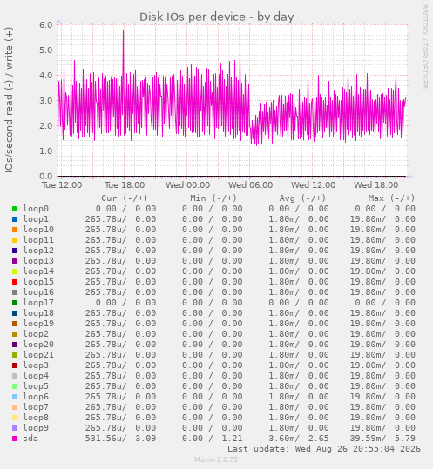Click the 'Tue 12:00' x-axis label
The height and width of the screenshot is (469, 433).
(62, 185)
